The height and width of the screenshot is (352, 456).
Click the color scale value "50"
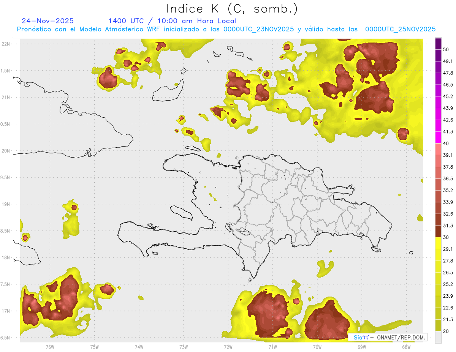446,50
